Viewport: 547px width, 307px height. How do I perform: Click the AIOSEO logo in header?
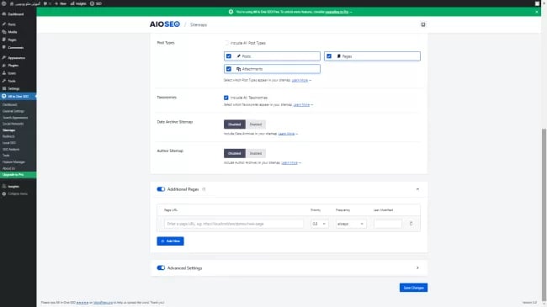(x=165, y=24)
